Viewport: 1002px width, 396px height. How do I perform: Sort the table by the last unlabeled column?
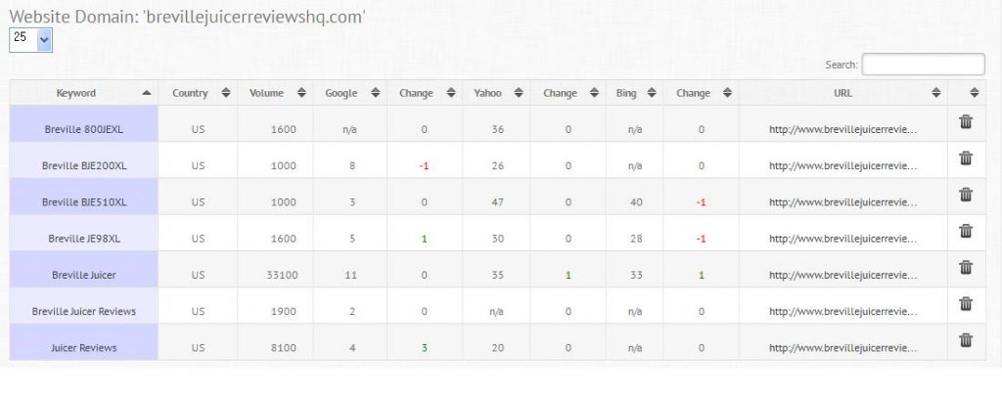click(x=967, y=93)
